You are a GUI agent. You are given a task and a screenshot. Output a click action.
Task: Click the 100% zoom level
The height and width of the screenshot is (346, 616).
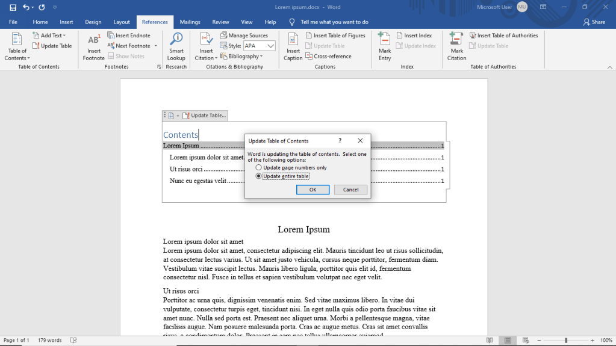pos(606,340)
